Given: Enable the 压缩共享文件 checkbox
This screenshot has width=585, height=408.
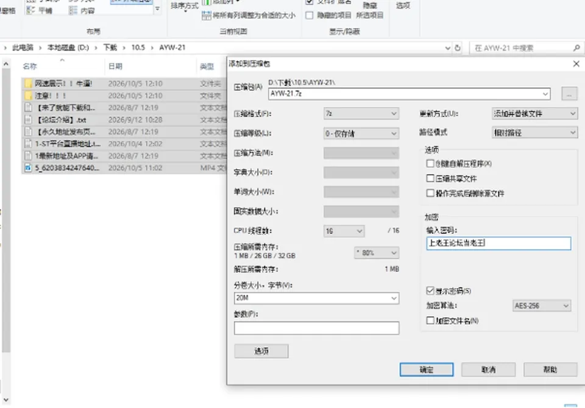Looking at the screenshot, I should (430, 178).
